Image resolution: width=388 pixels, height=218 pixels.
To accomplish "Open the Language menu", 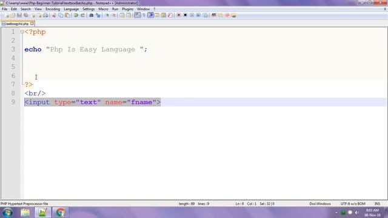I will click(71, 9).
